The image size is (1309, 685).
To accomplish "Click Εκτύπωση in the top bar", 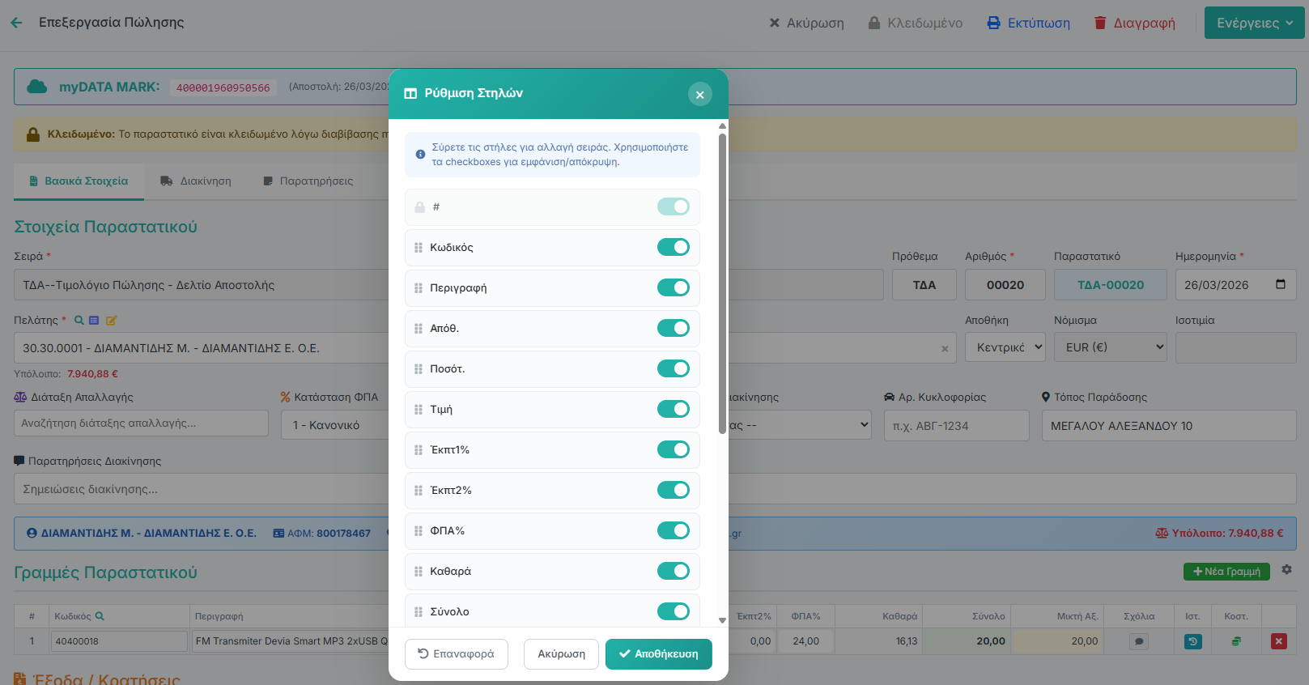I will tap(1028, 23).
